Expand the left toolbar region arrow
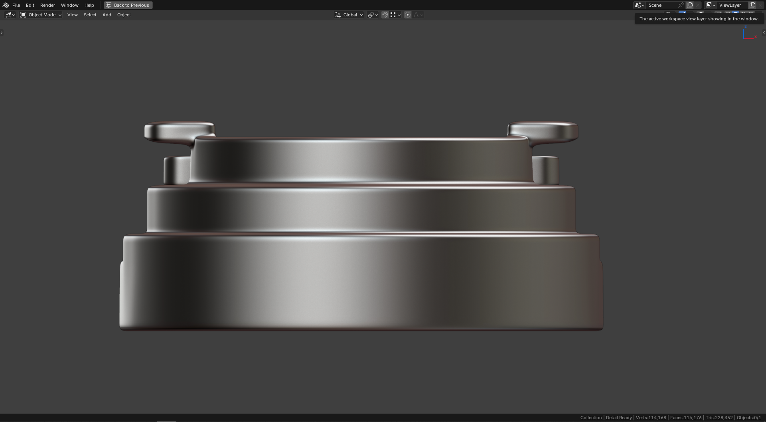The image size is (766, 422). click(2, 33)
